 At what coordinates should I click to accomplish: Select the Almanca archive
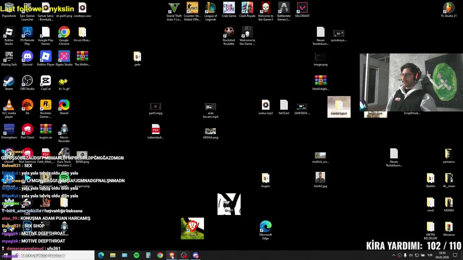449,229
